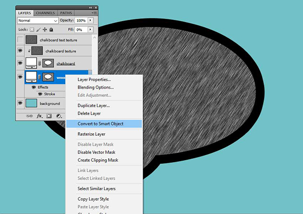The height and width of the screenshot is (214, 303).
Task: Click the Opacity value field
Action: click(80, 21)
